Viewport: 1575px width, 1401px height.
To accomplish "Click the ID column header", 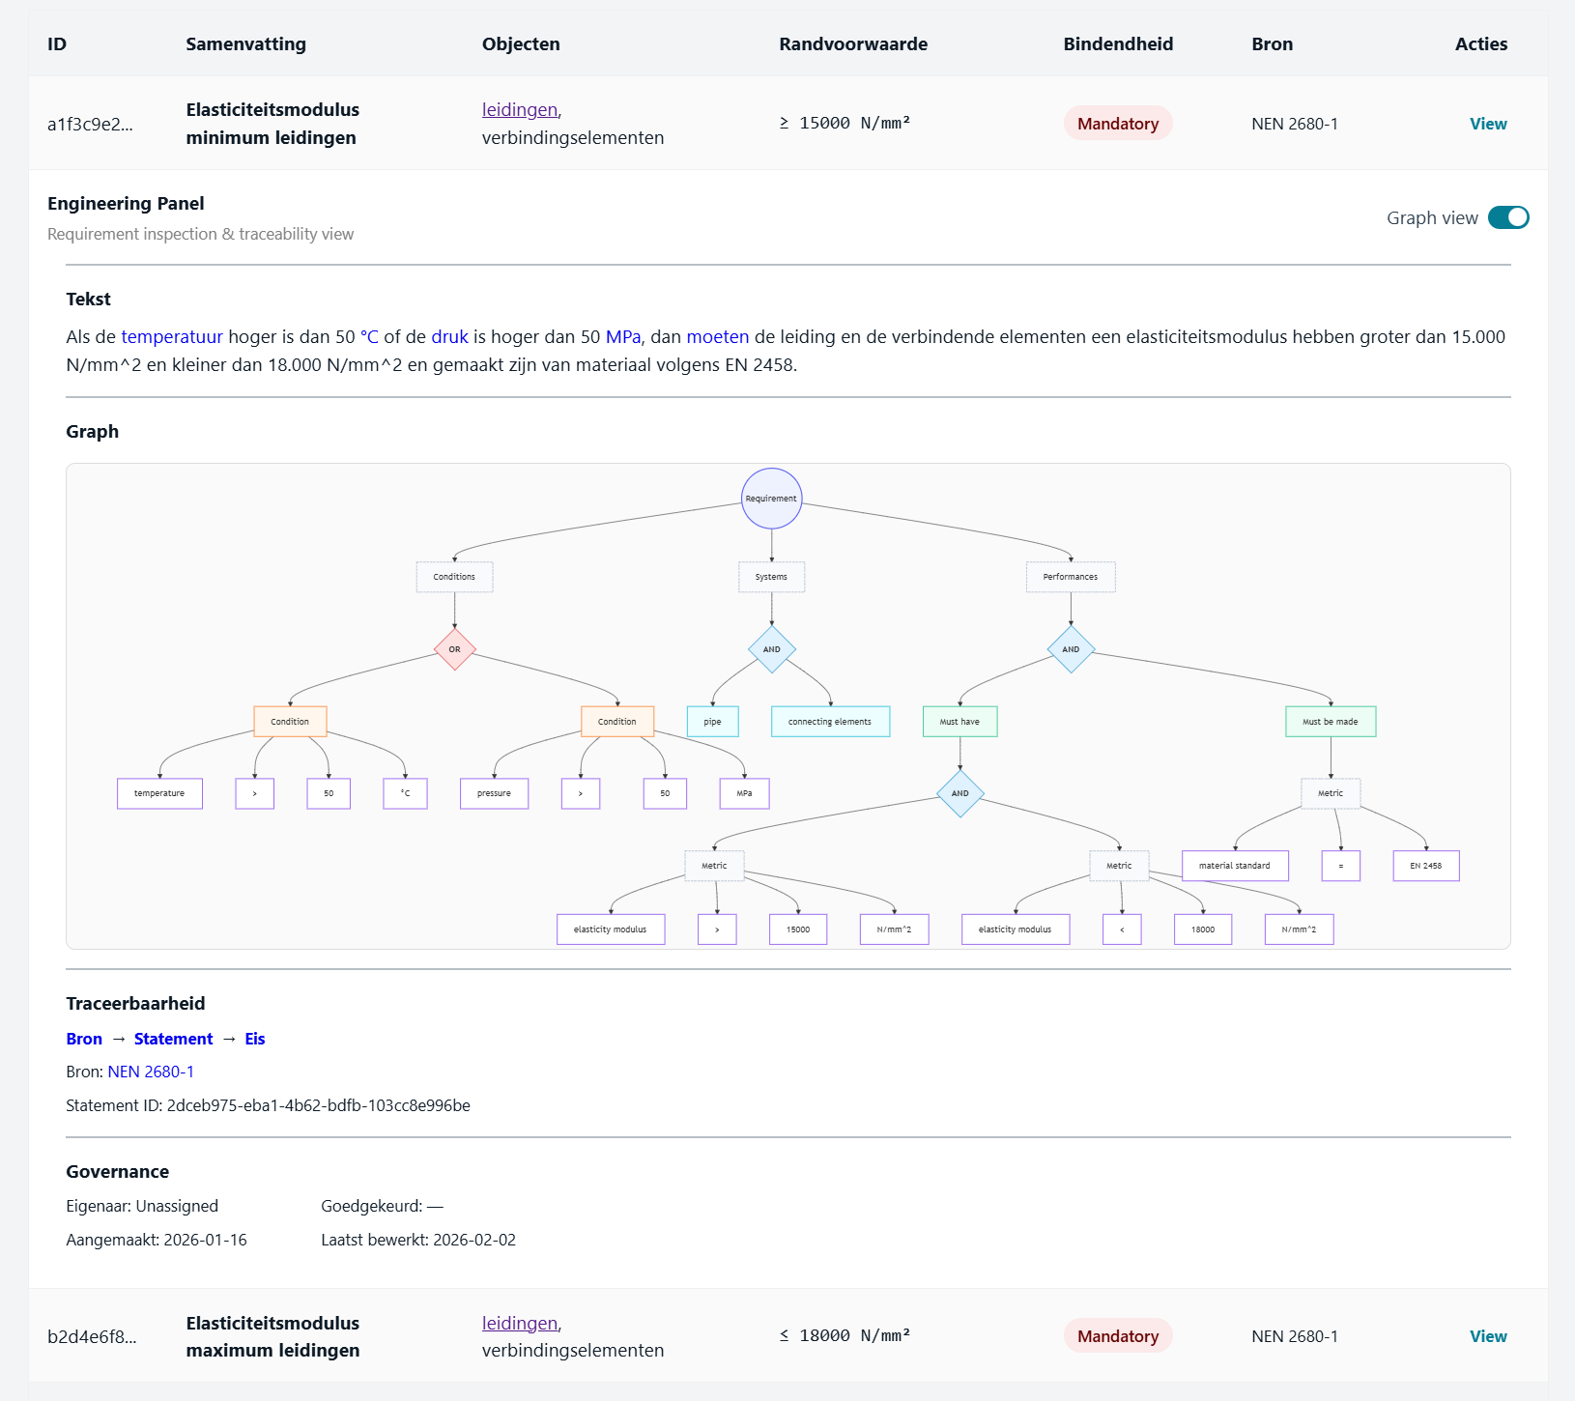I will (x=57, y=43).
